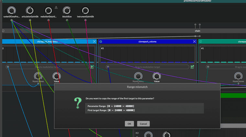The image size is (246, 137).
Task: Click the blockSize connection dot
Action: pyautogui.click(x=67, y=20)
